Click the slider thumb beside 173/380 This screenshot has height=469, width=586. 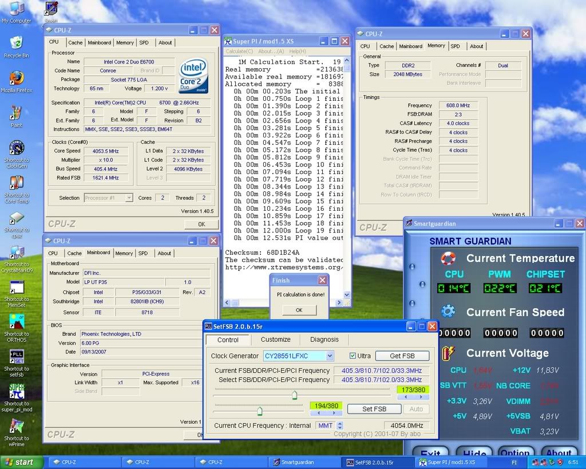294,395
